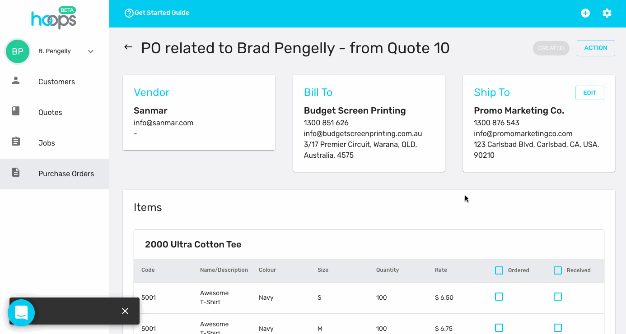
Task: Open the Purchase Orders menu item
Action: [54, 174]
